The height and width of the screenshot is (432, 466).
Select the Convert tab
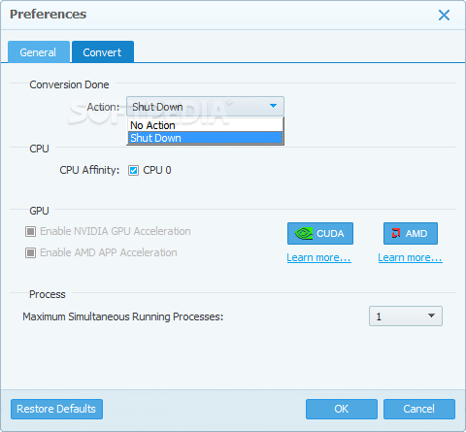pos(103,52)
